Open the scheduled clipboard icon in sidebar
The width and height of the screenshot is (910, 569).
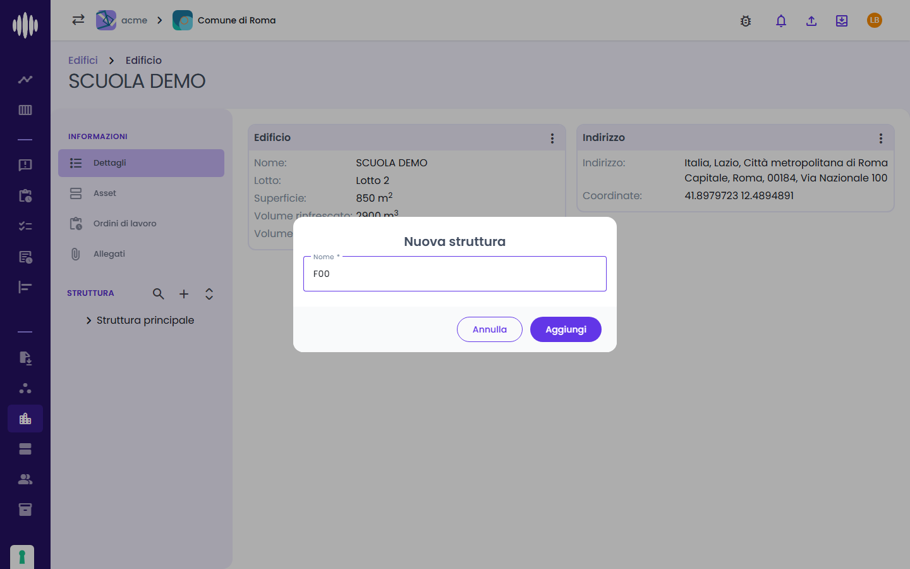(25, 195)
